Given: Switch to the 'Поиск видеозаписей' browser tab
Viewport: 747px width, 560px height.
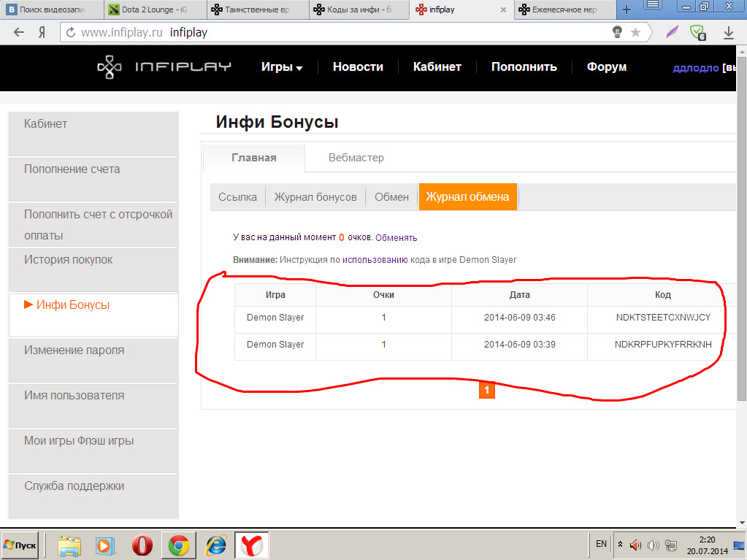Looking at the screenshot, I should 51,9.
